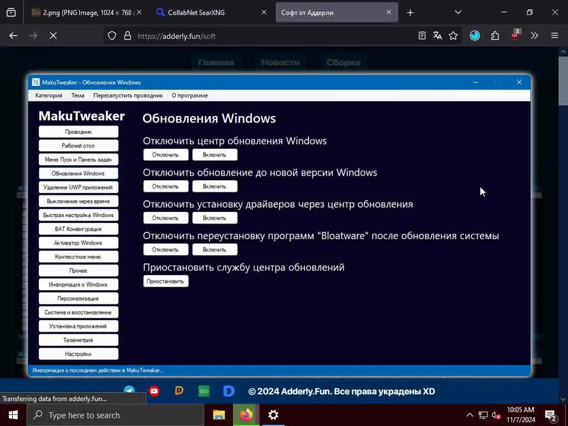Expand the list all tabs chevron
The height and width of the screenshot is (426, 568).
tap(458, 13)
